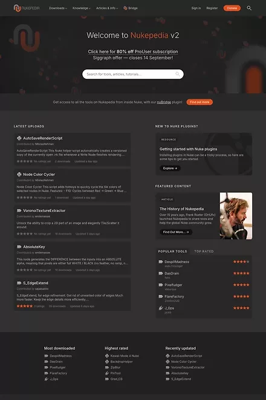Open the Node Color Cycler upload title
Screen dimensions: 266x400
pyautogui.click(x=39, y=175)
